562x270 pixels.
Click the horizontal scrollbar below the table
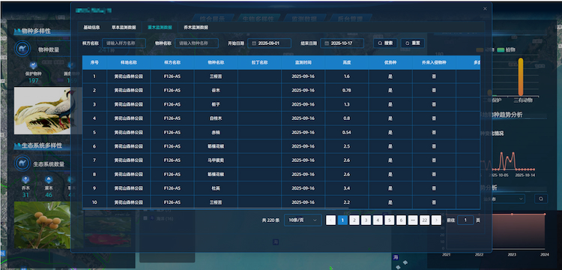click(215, 208)
